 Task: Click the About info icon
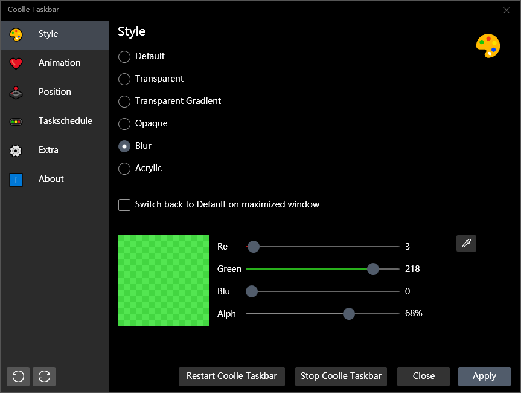(16, 180)
